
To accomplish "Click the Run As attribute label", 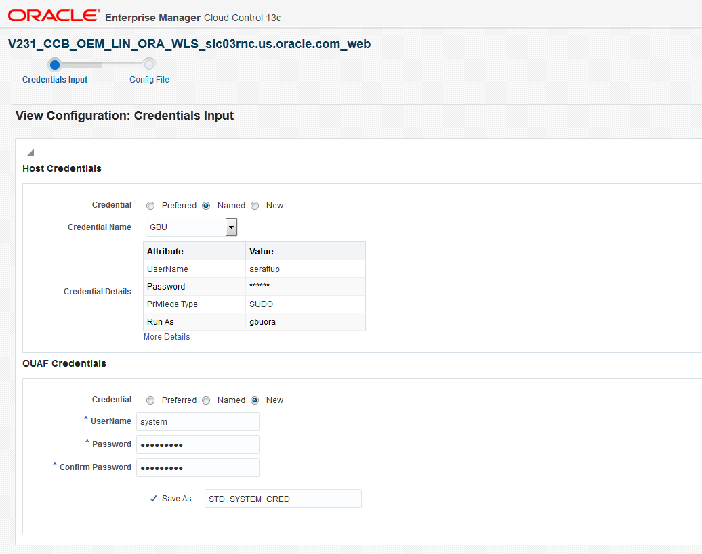I will (161, 322).
